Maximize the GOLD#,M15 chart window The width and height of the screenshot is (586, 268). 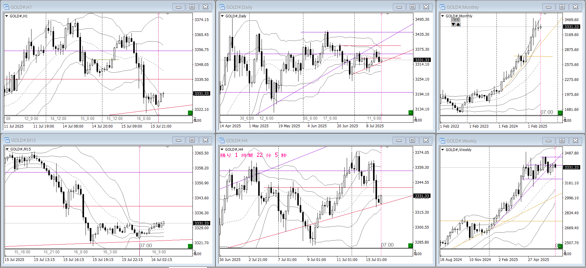[192, 140]
